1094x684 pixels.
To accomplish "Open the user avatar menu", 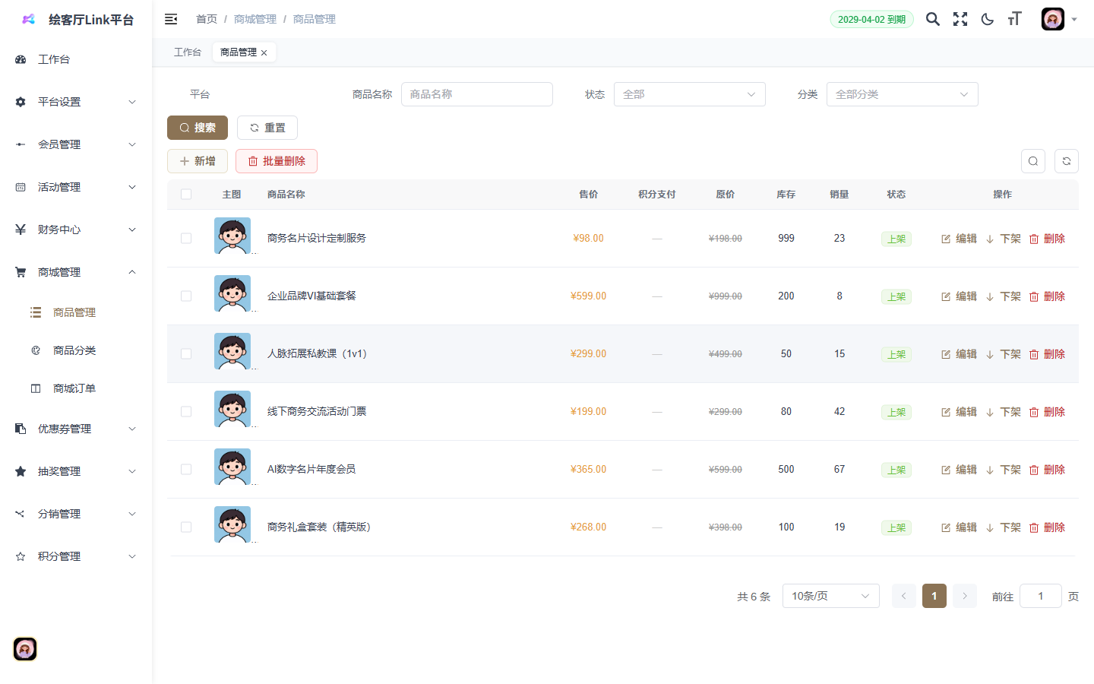I will 1052,18.
